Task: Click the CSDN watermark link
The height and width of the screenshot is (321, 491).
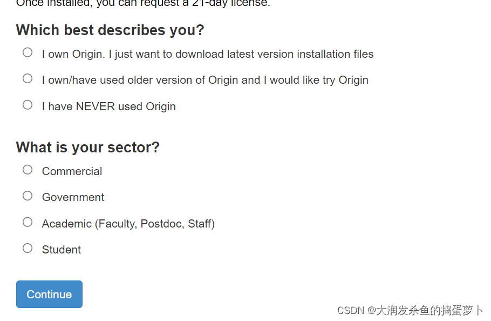Action: pyautogui.click(x=409, y=310)
